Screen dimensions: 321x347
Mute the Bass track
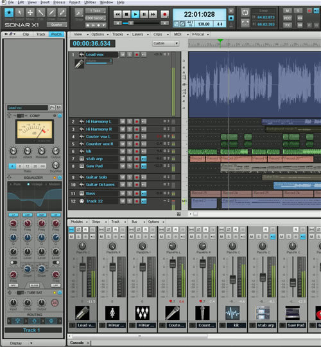click(x=123, y=194)
